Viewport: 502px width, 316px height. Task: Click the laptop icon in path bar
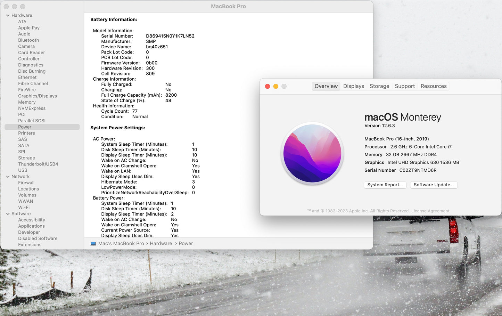[x=93, y=244]
